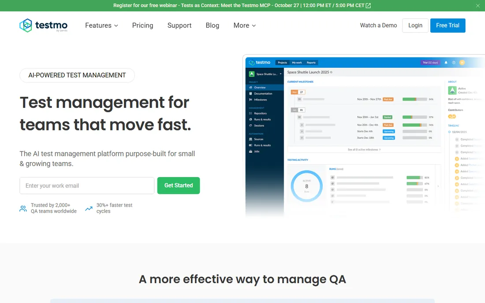Click the 81% run progress bar
The width and height of the screenshot is (485, 303).
[x=414, y=177]
